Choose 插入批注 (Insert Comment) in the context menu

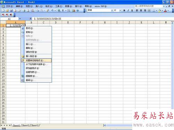coord(36,56)
